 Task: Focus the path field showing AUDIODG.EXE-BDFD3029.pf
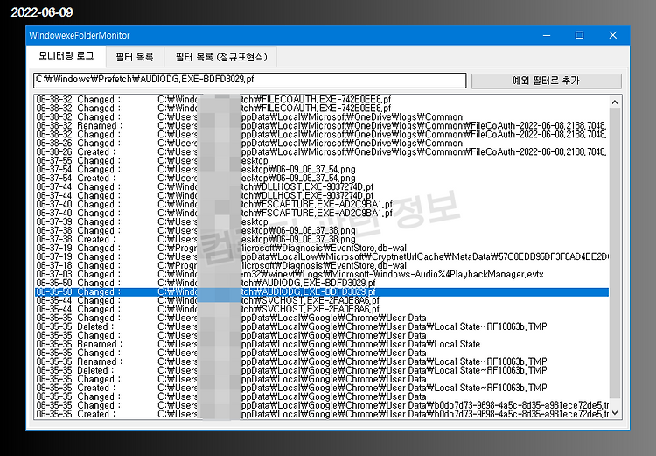coord(250,80)
